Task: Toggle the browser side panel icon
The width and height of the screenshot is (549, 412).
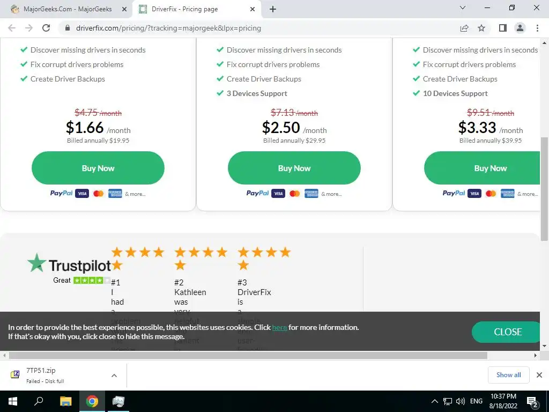Action: (503, 28)
